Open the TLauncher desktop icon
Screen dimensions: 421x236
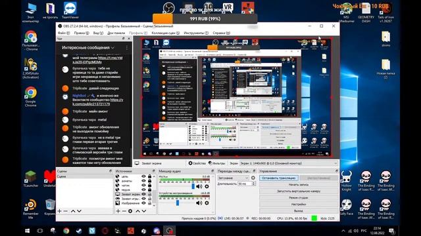pos(31,179)
